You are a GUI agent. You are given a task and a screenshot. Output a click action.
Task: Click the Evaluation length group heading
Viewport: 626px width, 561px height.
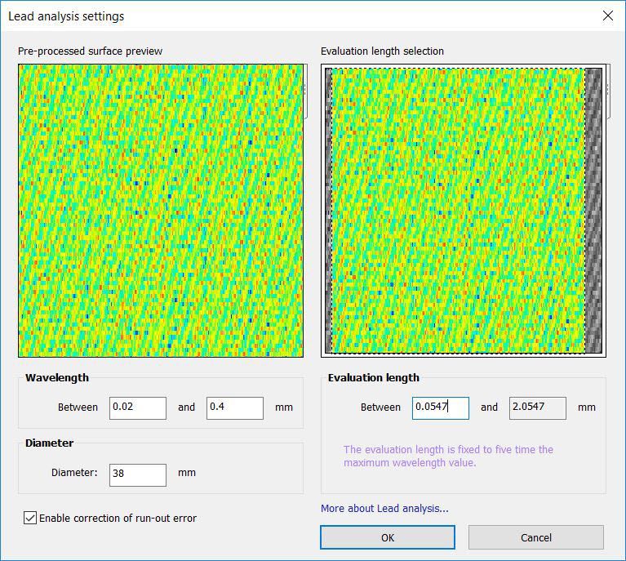pos(373,378)
